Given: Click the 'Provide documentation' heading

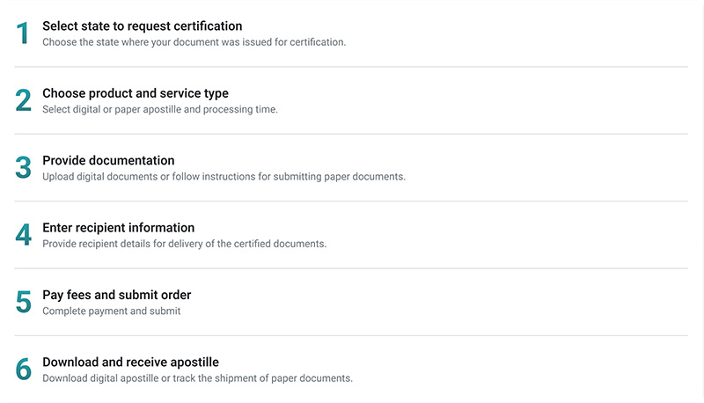Looking at the screenshot, I should click(x=108, y=160).
